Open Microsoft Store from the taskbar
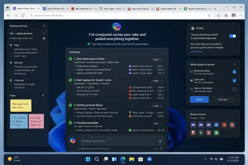 click(140, 159)
